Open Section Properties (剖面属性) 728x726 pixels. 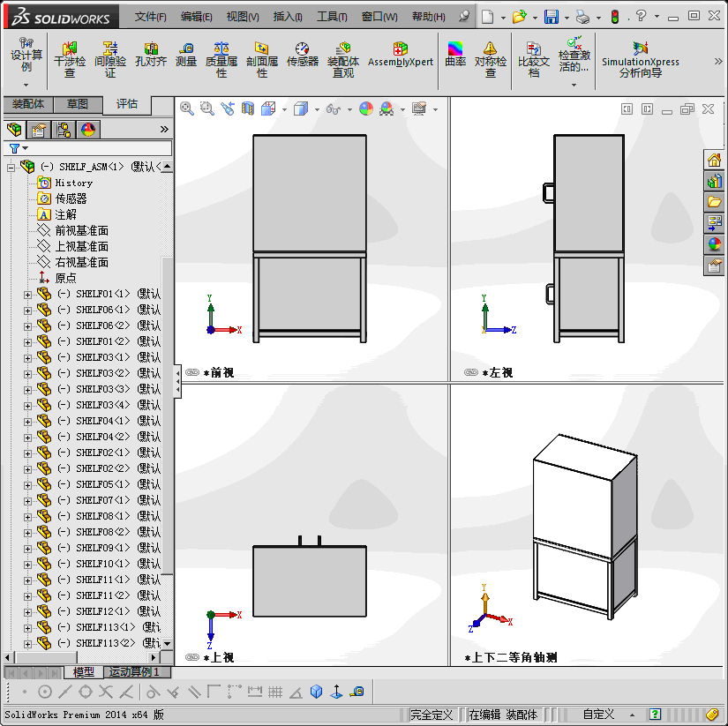coord(262,60)
